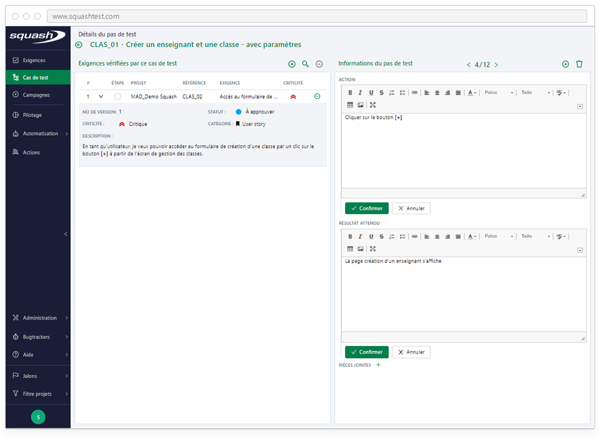Collapse the Résultat attendu editor toolbar
The height and width of the screenshot is (447, 614).
(580, 250)
